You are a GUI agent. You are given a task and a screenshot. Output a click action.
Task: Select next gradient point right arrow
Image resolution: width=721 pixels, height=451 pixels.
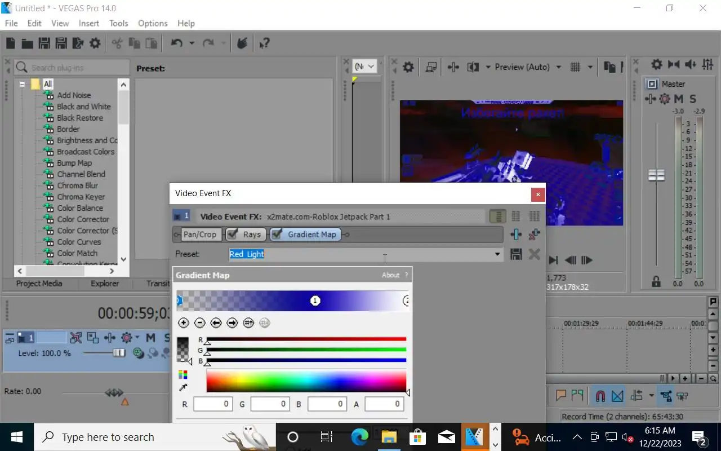232,323
